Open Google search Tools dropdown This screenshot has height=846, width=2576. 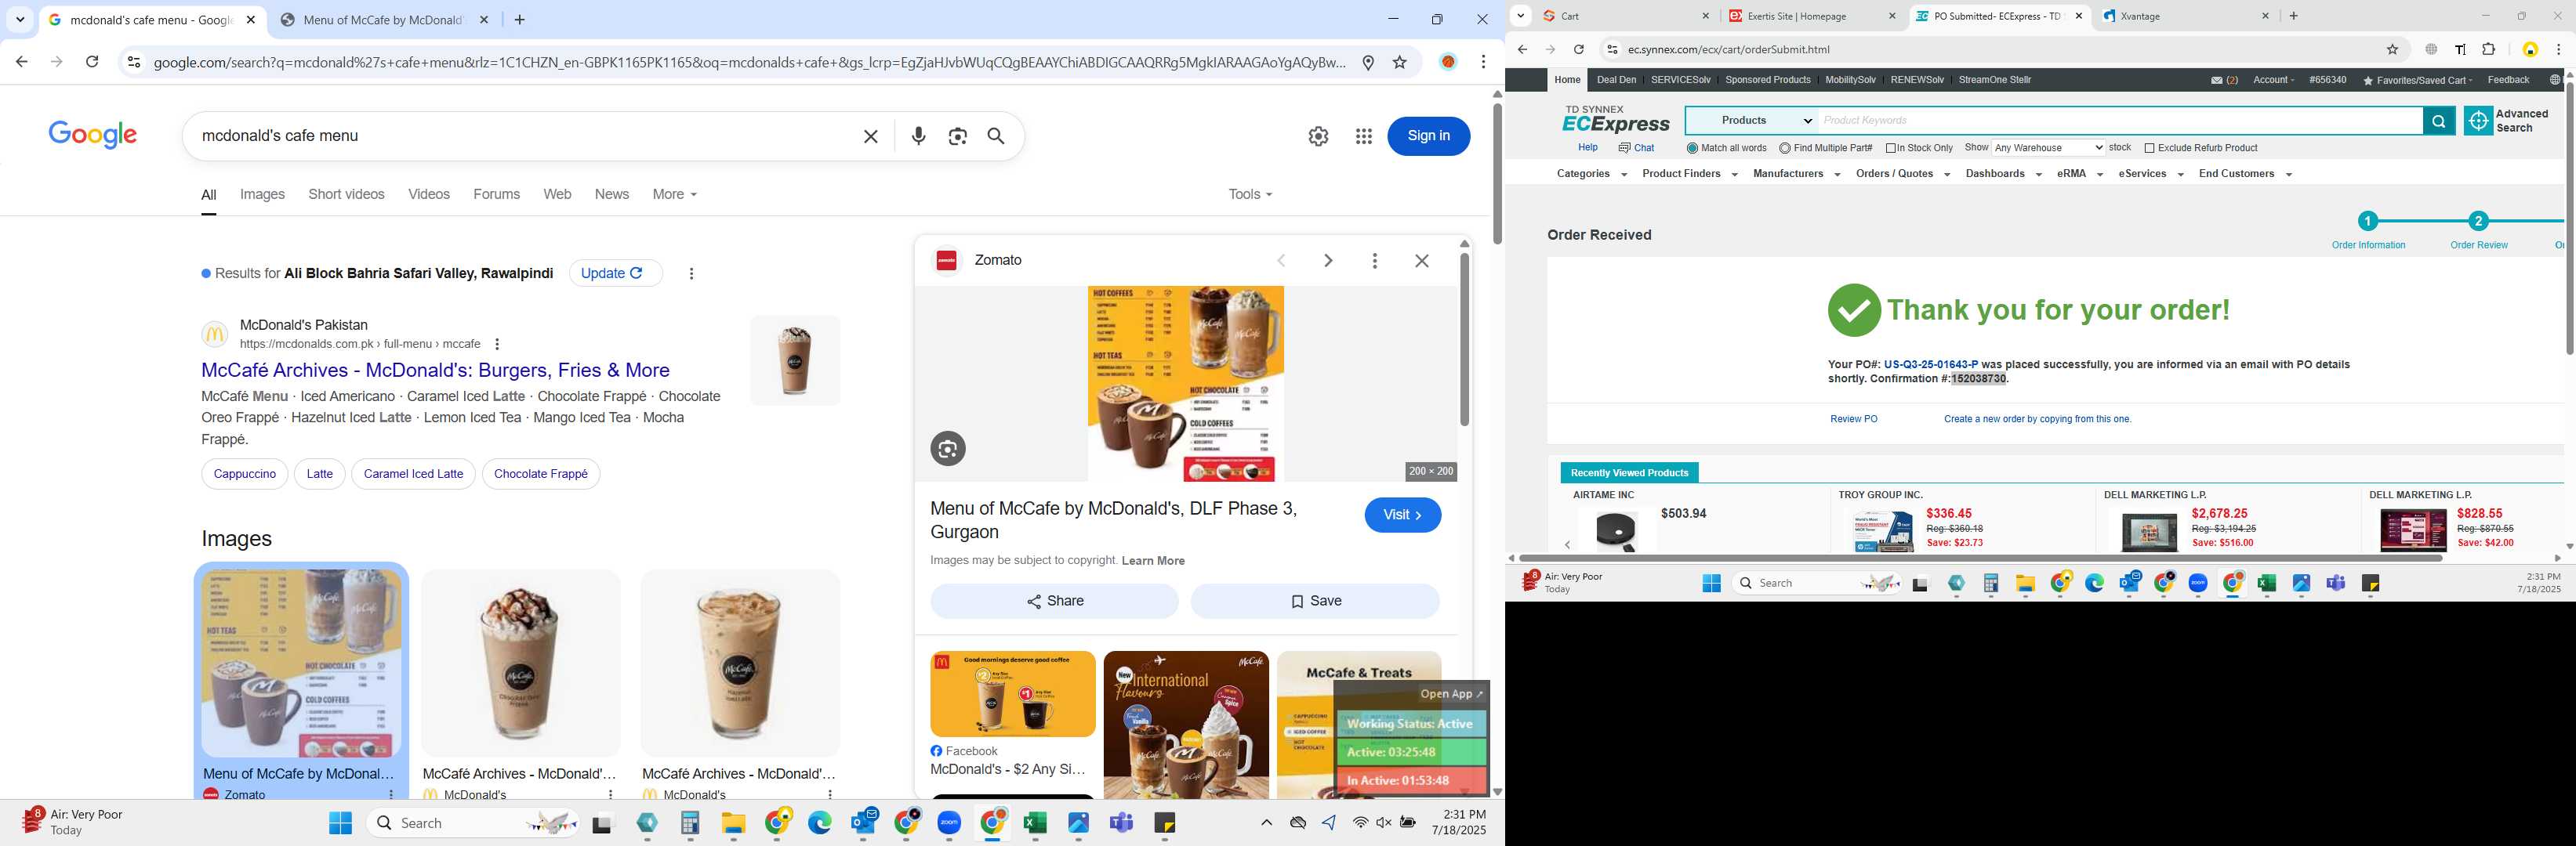point(1250,195)
